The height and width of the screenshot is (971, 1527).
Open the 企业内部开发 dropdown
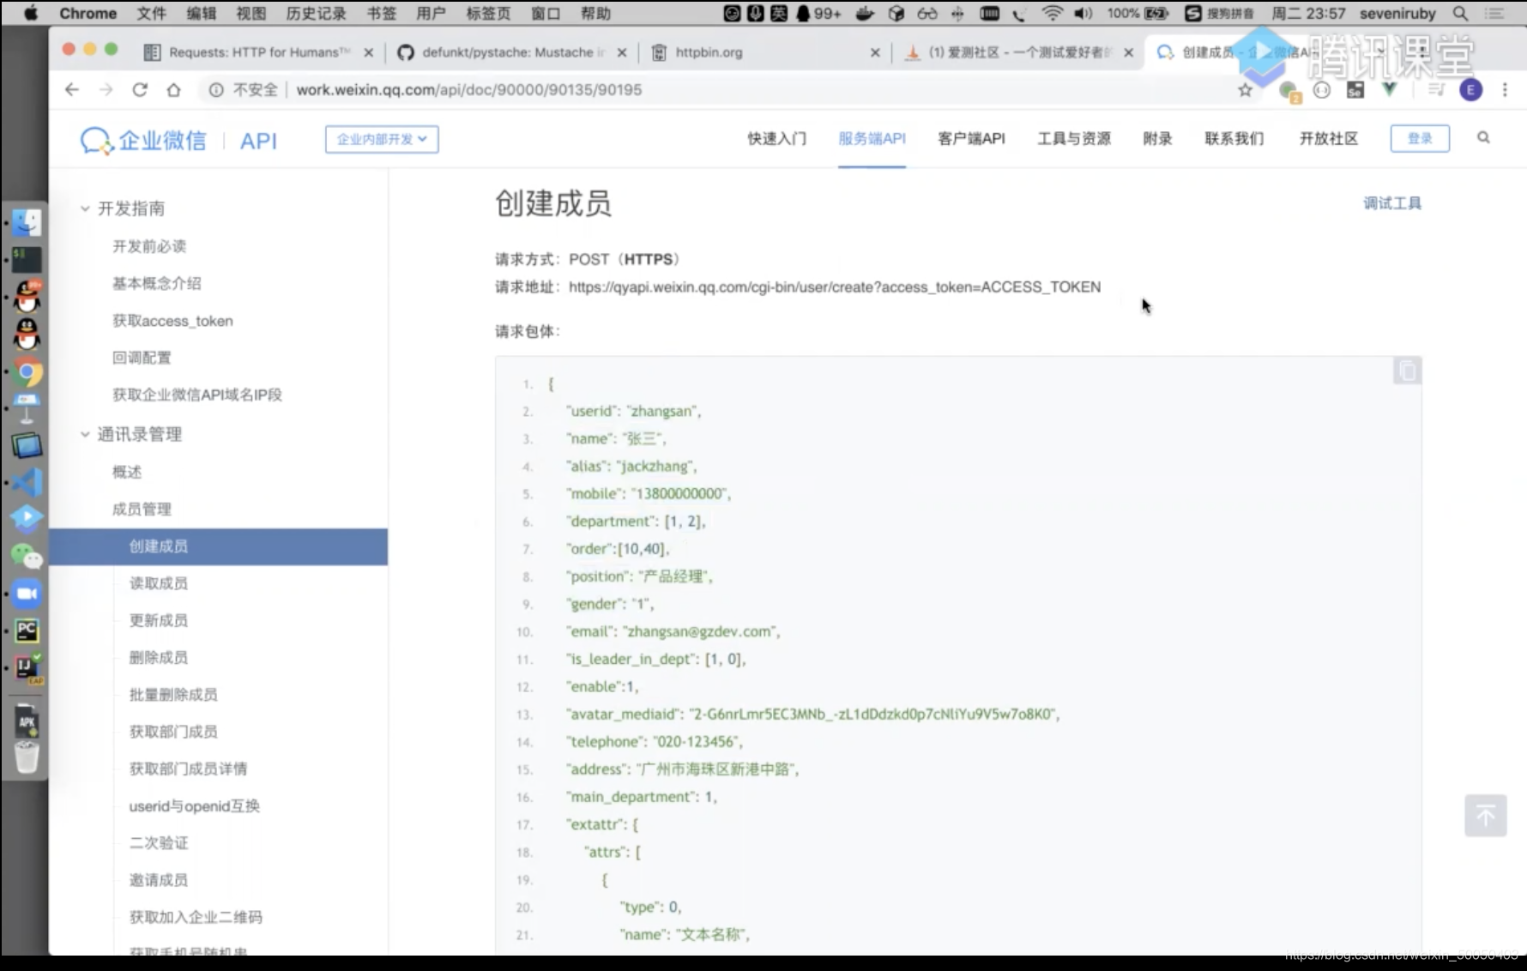coord(381,139)
